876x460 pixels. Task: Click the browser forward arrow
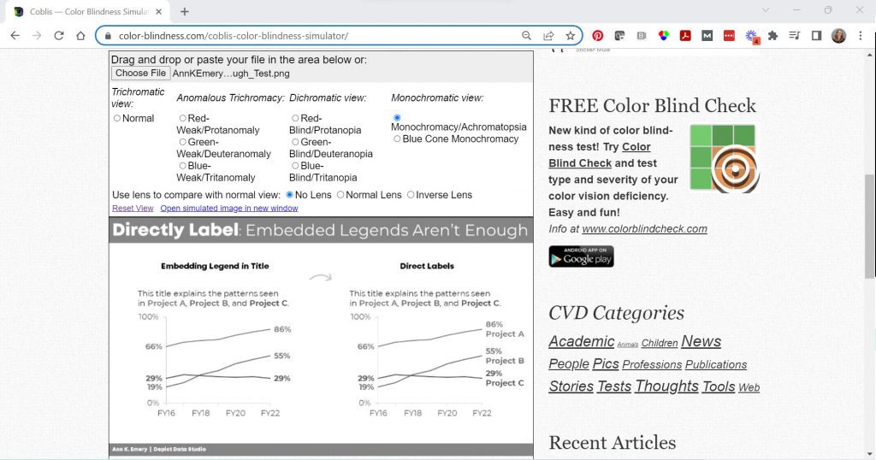click(x=37, y=36)
